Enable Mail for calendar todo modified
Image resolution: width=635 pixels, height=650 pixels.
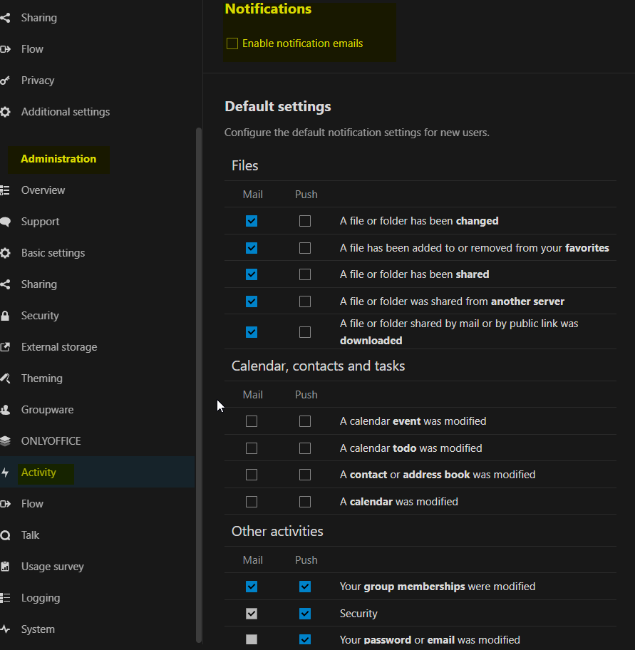pyautogui.click(x=252, y=448)
